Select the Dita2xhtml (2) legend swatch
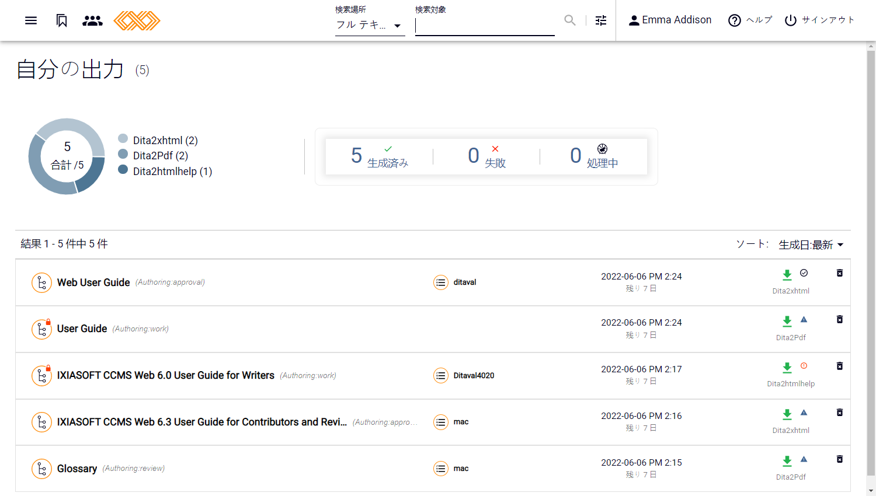Screen dimensions: 876x496 [123, 139]
